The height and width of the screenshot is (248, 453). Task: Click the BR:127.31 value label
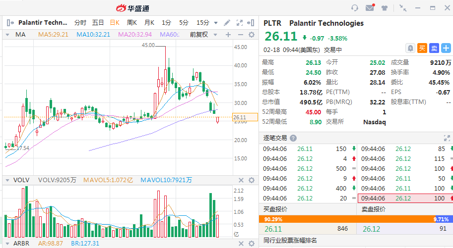click(85, 244)
